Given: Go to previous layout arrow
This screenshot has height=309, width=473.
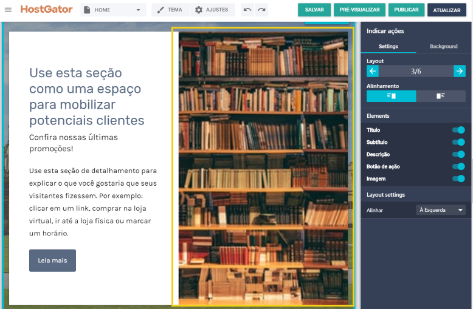Looking at the screenshot, I should coord(373,71).
